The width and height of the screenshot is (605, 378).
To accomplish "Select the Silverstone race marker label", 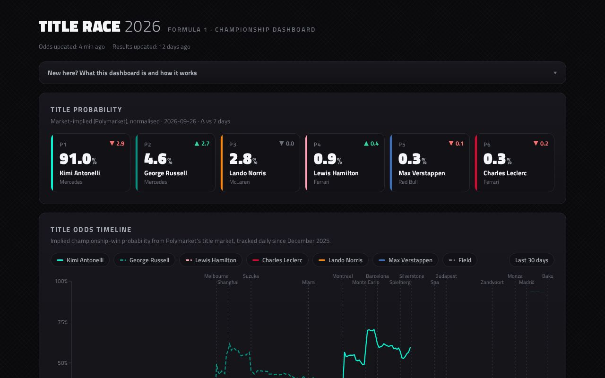I will tap(412, 276).
